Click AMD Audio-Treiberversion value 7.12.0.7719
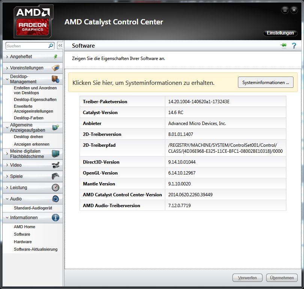 point(179,205)
